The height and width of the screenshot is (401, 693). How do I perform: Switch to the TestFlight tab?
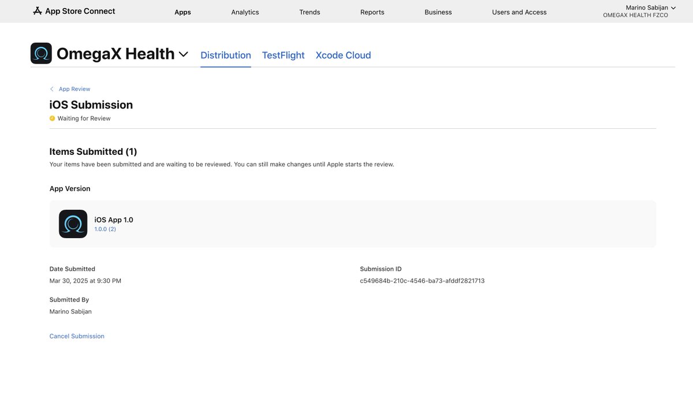[283, 55]
